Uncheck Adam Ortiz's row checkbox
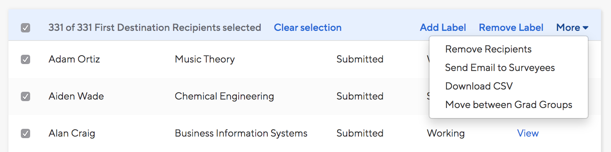Viewport: 611px width, 152px height. click(x=25, y=59)
